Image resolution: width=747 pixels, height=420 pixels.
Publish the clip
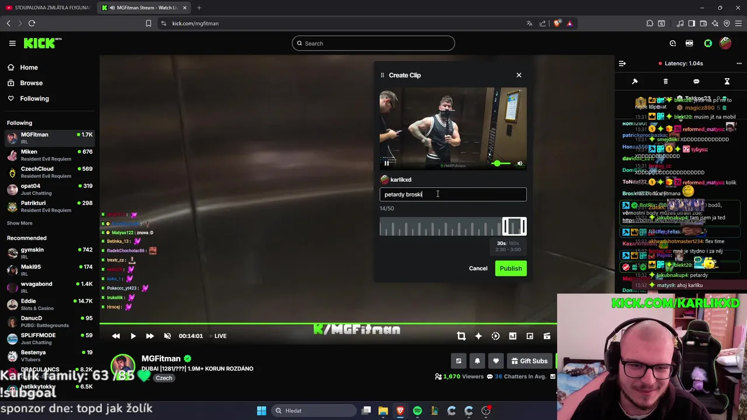pos(511,268)
